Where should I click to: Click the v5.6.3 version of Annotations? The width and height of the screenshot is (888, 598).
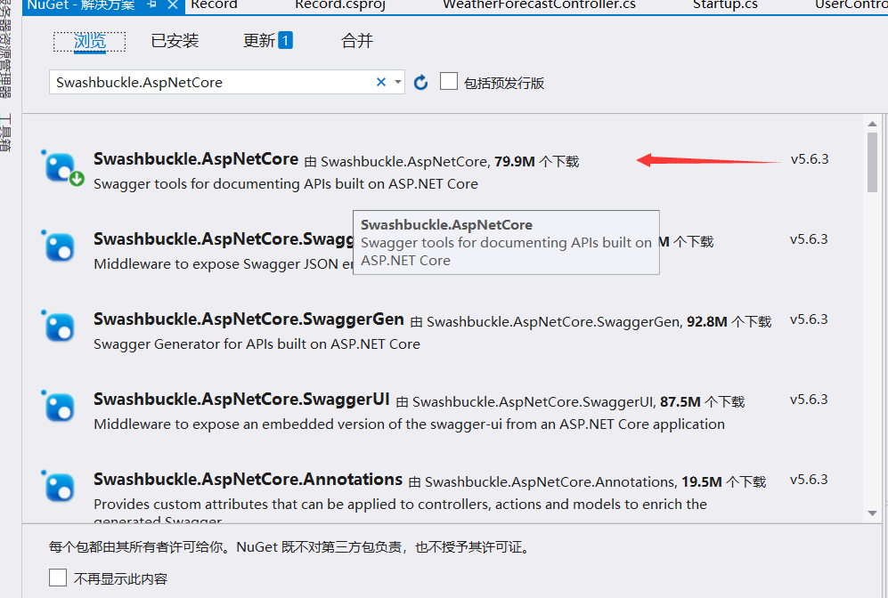809,479
